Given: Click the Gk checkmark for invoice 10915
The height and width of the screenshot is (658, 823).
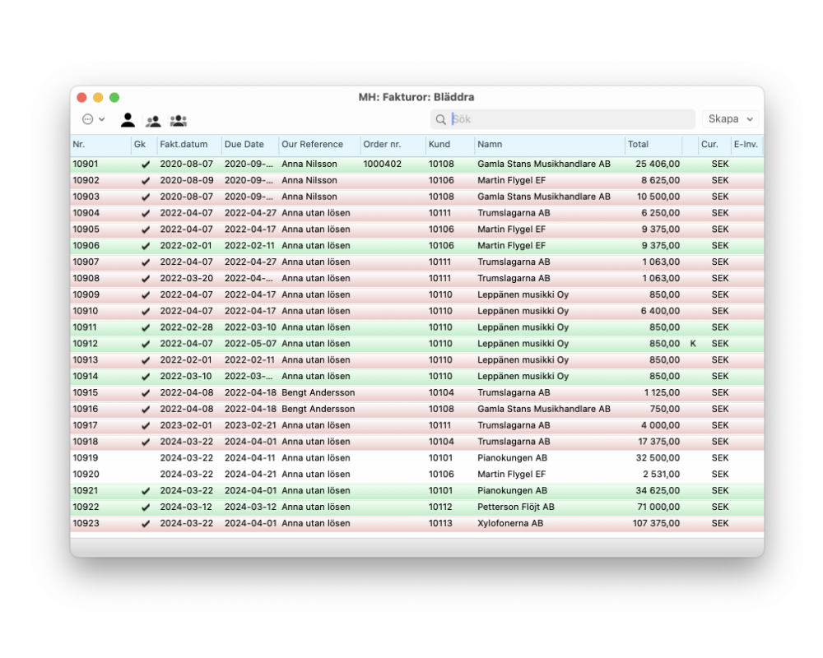Looking at the screenshot, I should tap(146, 393).
